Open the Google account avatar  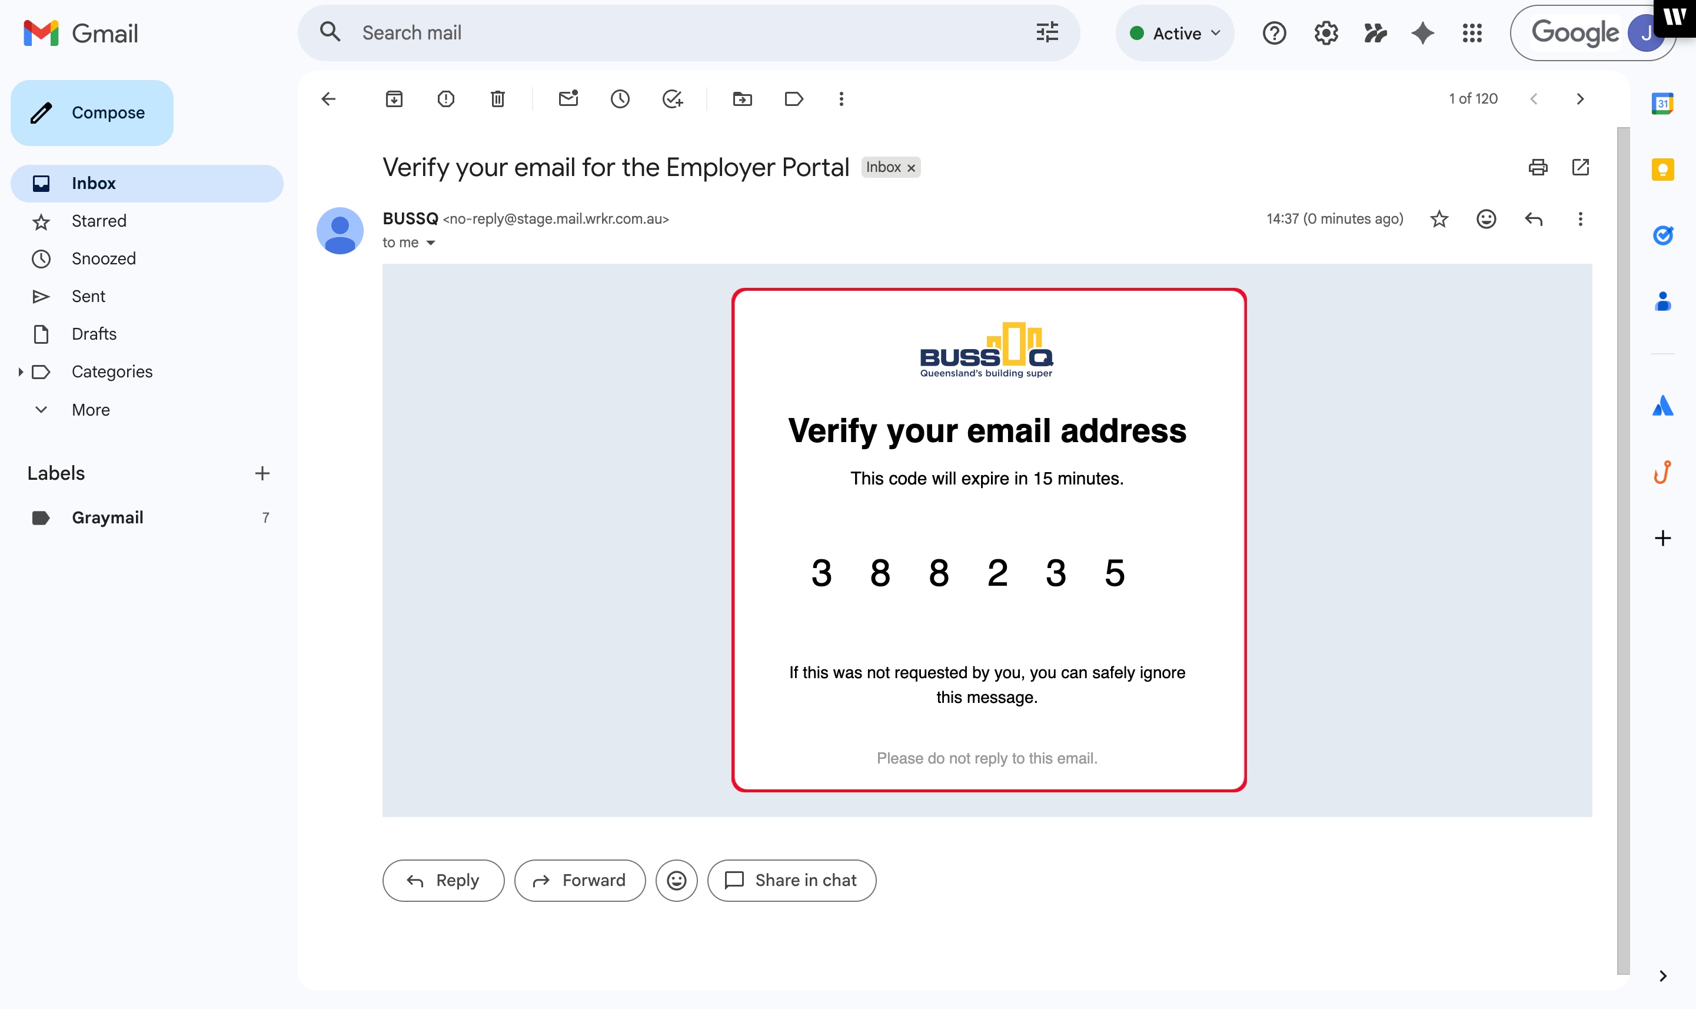coord(1645,32)
